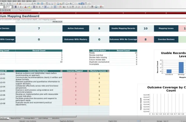This screenshot has height=122, width=186.
Task: Toggle Center Vertically alignment
Action: coord(45,7)
